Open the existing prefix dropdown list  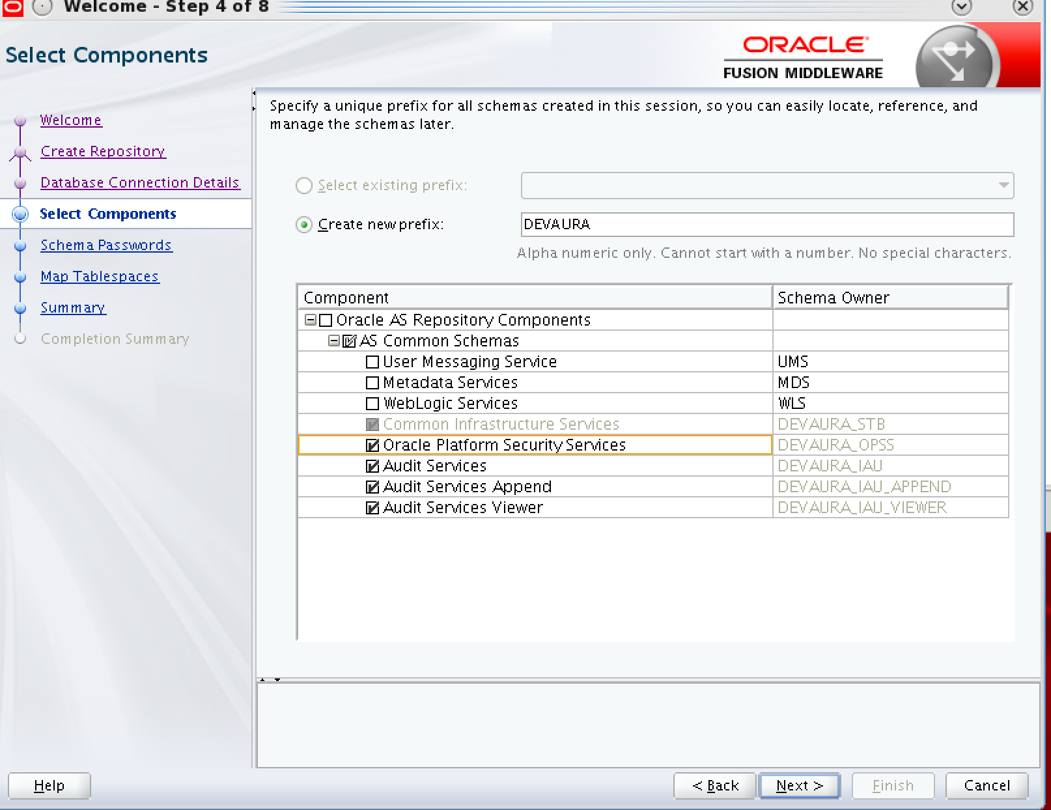pos(1003,186)
